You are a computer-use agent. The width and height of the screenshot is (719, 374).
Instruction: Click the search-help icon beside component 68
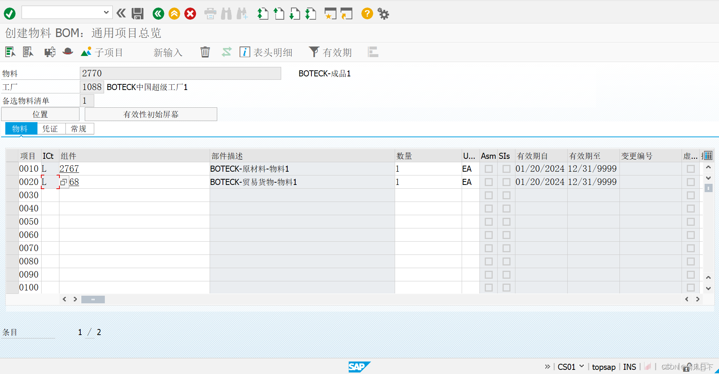click(64, 182)
